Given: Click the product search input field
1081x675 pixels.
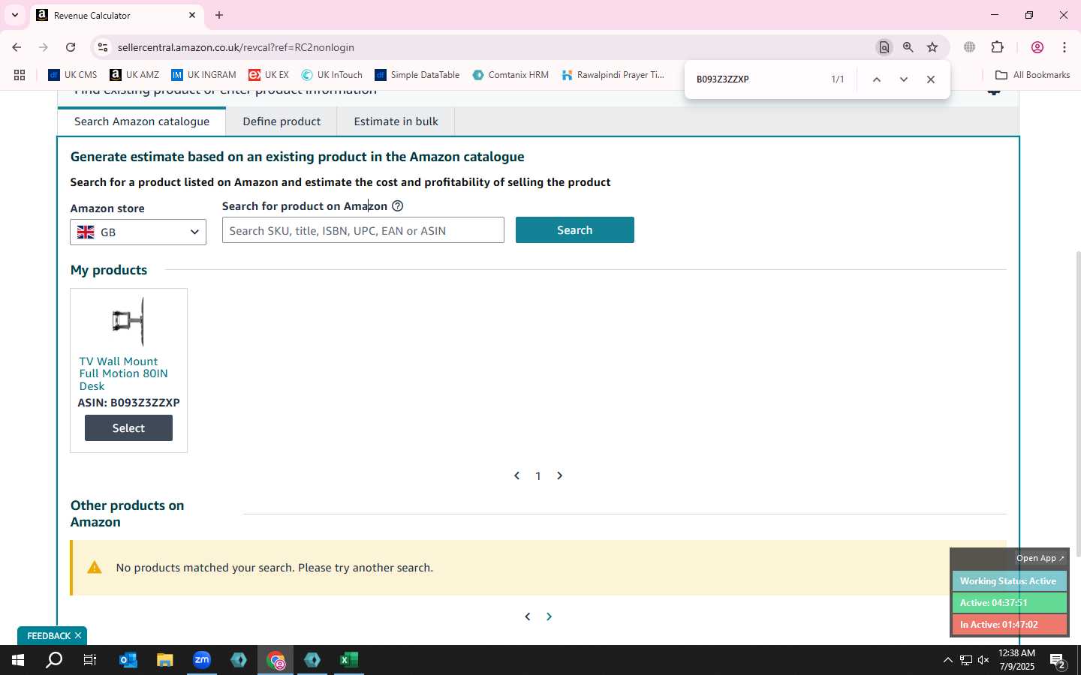Looking at the screenshot, I should [x=363, y=230].
